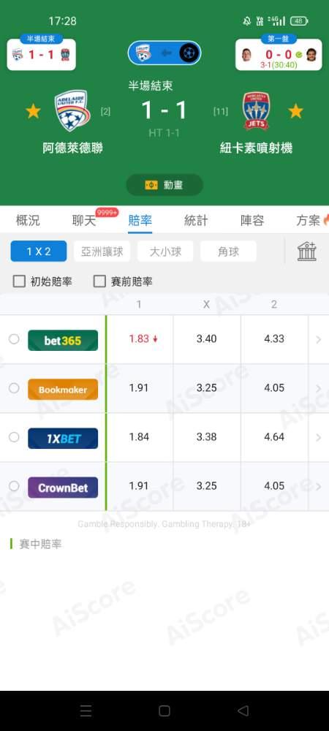
Task: Tap 1XBET home odds 1.84
Action: click(140, 437)
